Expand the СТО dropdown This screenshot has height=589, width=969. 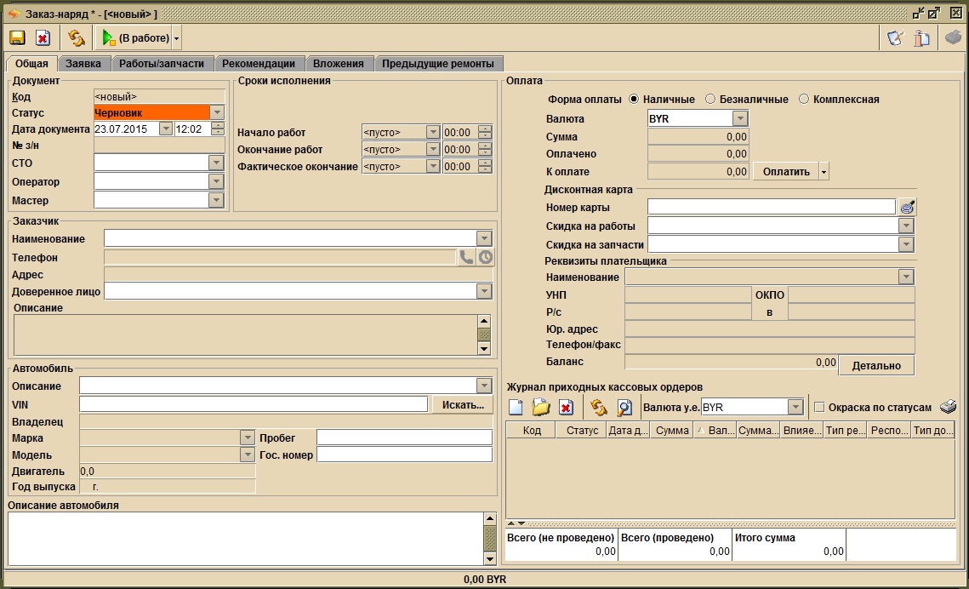pos(216,163)
